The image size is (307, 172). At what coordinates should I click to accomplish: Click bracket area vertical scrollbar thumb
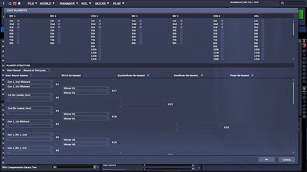pyautogui.click(x=293, y=93)
